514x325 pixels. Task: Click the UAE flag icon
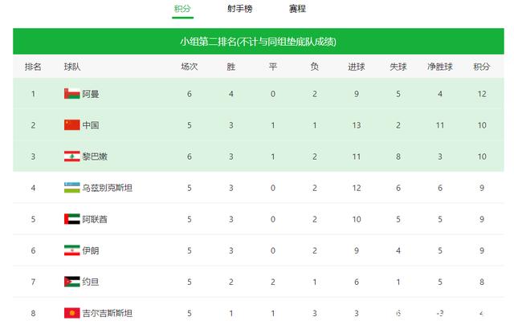71,219
